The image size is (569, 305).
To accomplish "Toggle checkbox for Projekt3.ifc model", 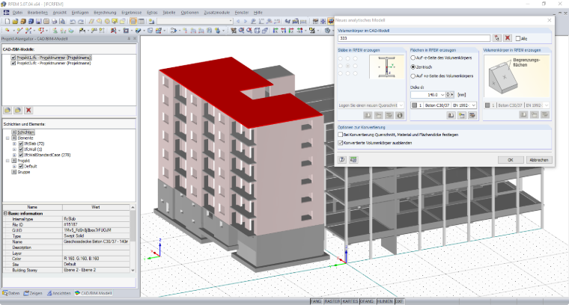I will tap(13, 63).
